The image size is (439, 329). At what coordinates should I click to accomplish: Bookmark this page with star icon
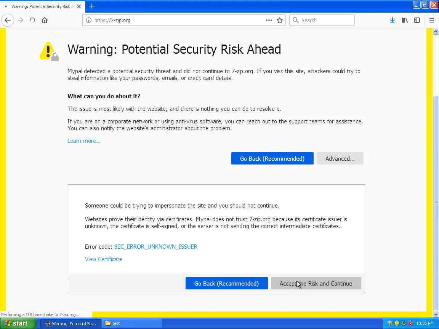279,20
